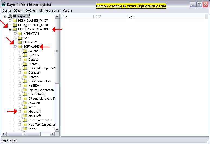210x144 pixels.
Task: Expand the HARDWARE key
Action: coord(15,34)
